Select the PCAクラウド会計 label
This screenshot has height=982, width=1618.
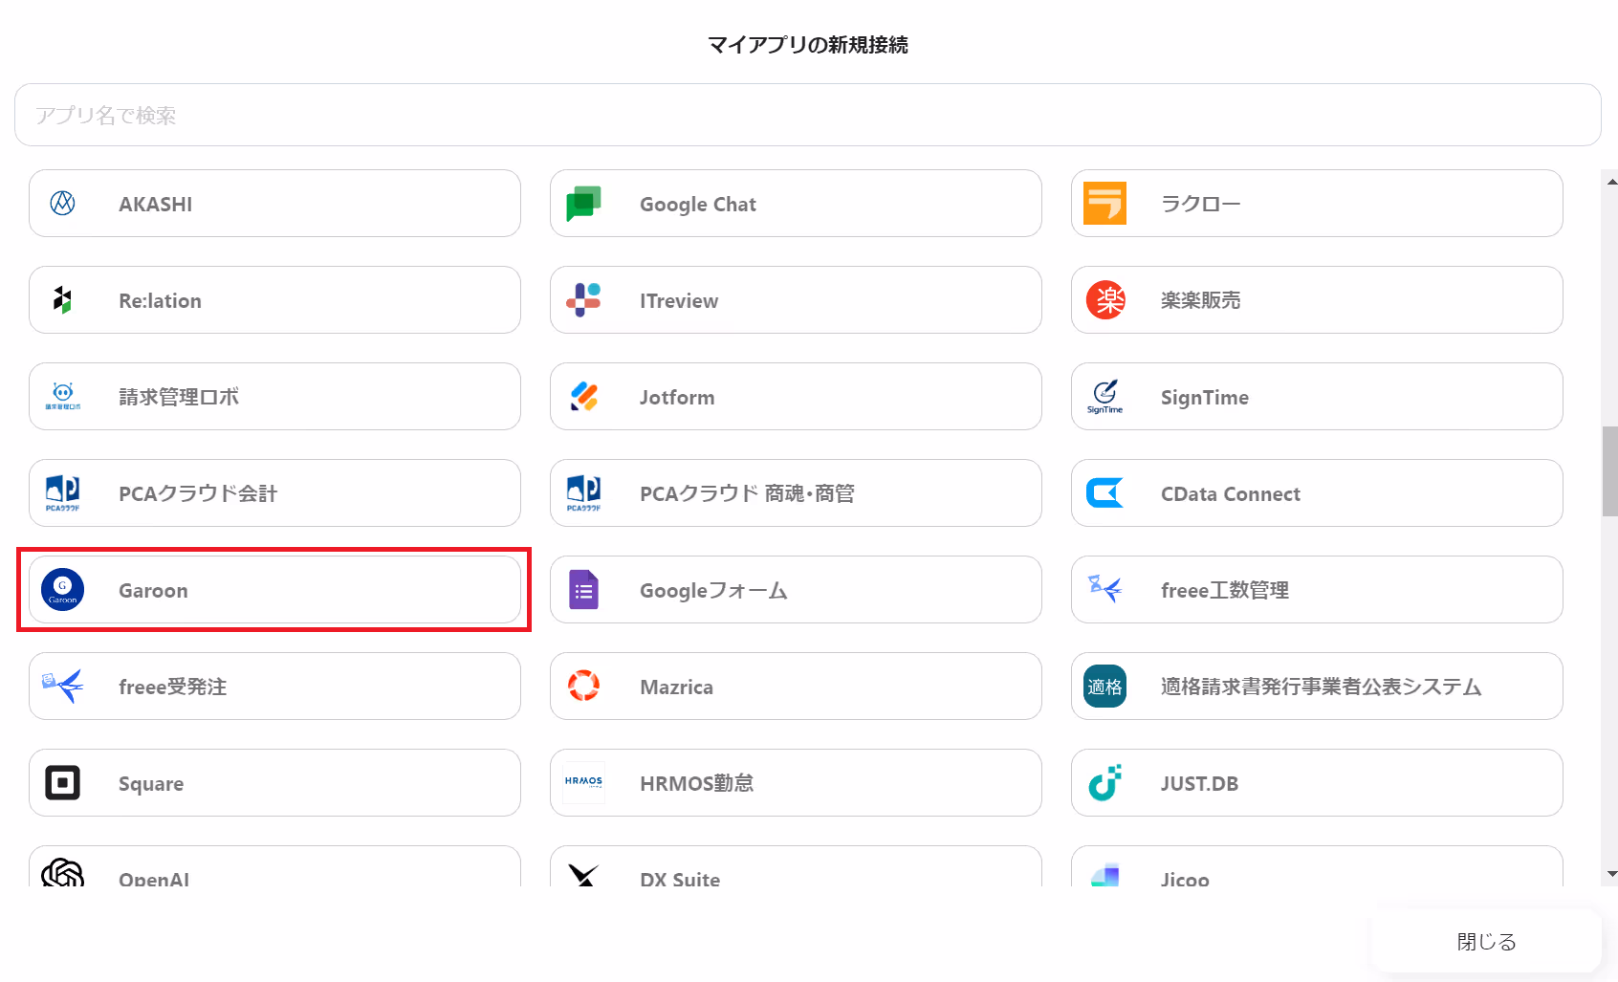198,493
